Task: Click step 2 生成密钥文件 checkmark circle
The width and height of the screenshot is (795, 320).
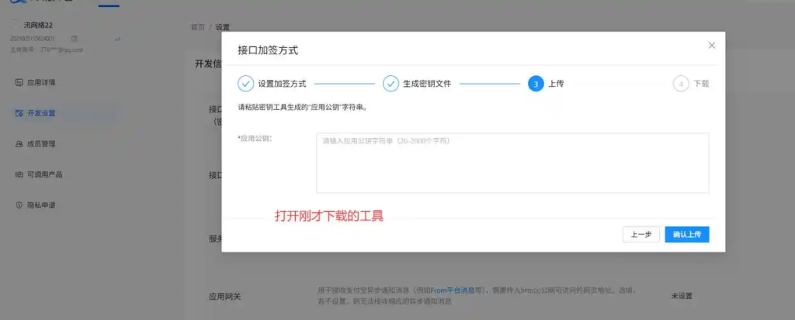Action: tap(391, 84)
